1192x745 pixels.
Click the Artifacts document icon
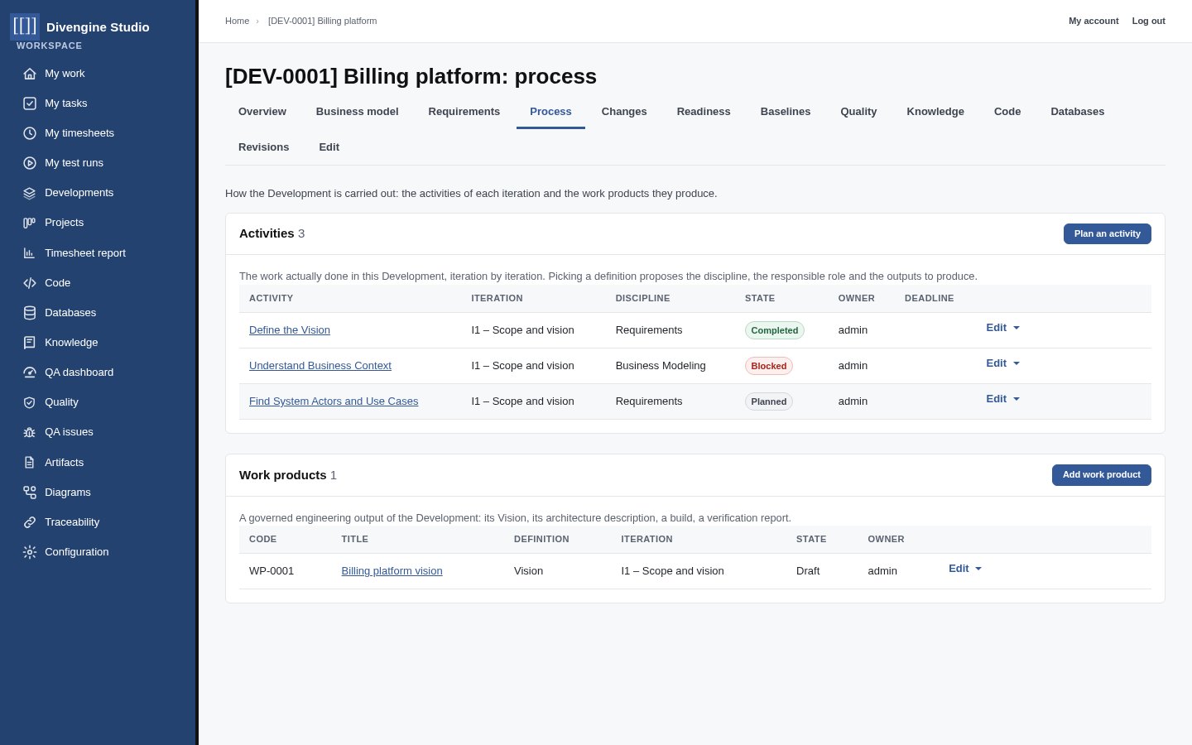click(x=30, y=463)
